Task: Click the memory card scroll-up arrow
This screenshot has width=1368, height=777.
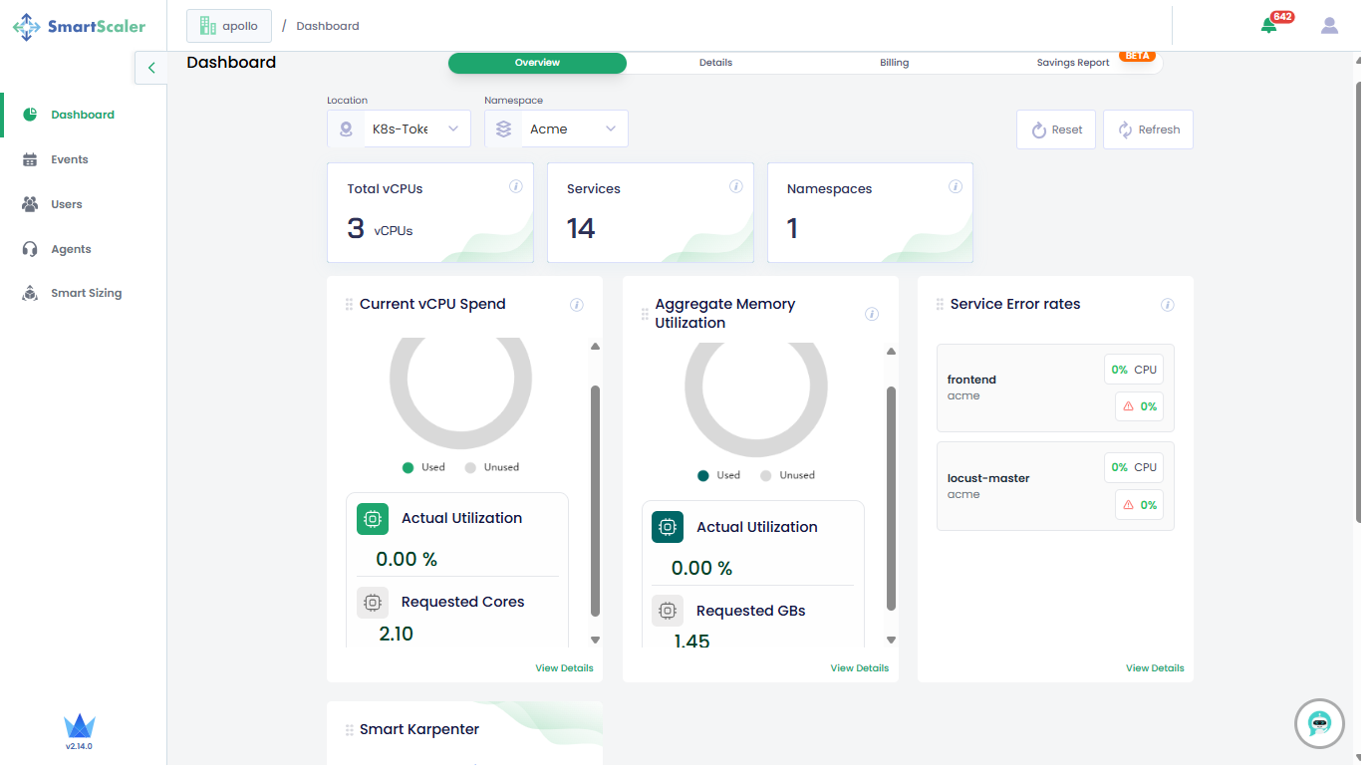Action: point(891,352)
